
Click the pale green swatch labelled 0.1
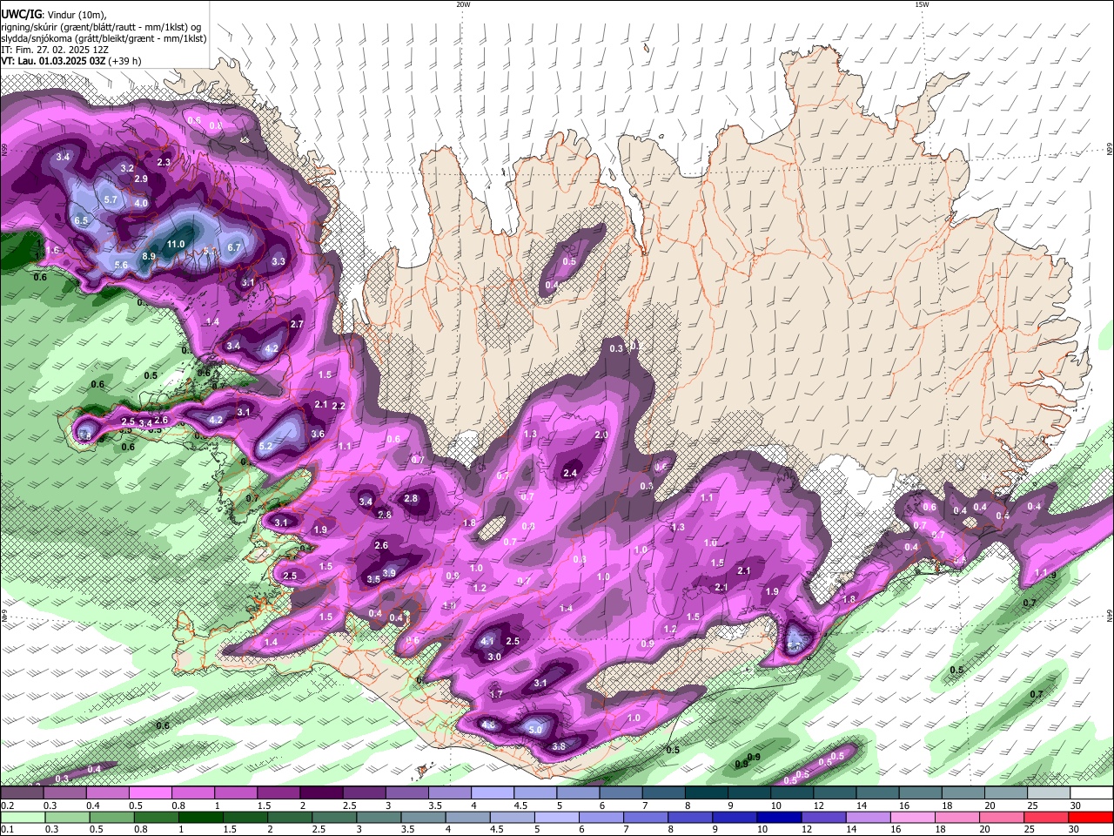(x=22, y=818)
